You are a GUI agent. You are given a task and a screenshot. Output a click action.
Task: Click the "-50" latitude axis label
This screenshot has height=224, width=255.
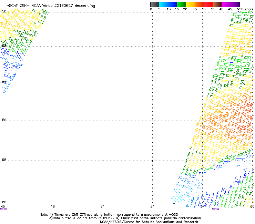coord(3,11)
